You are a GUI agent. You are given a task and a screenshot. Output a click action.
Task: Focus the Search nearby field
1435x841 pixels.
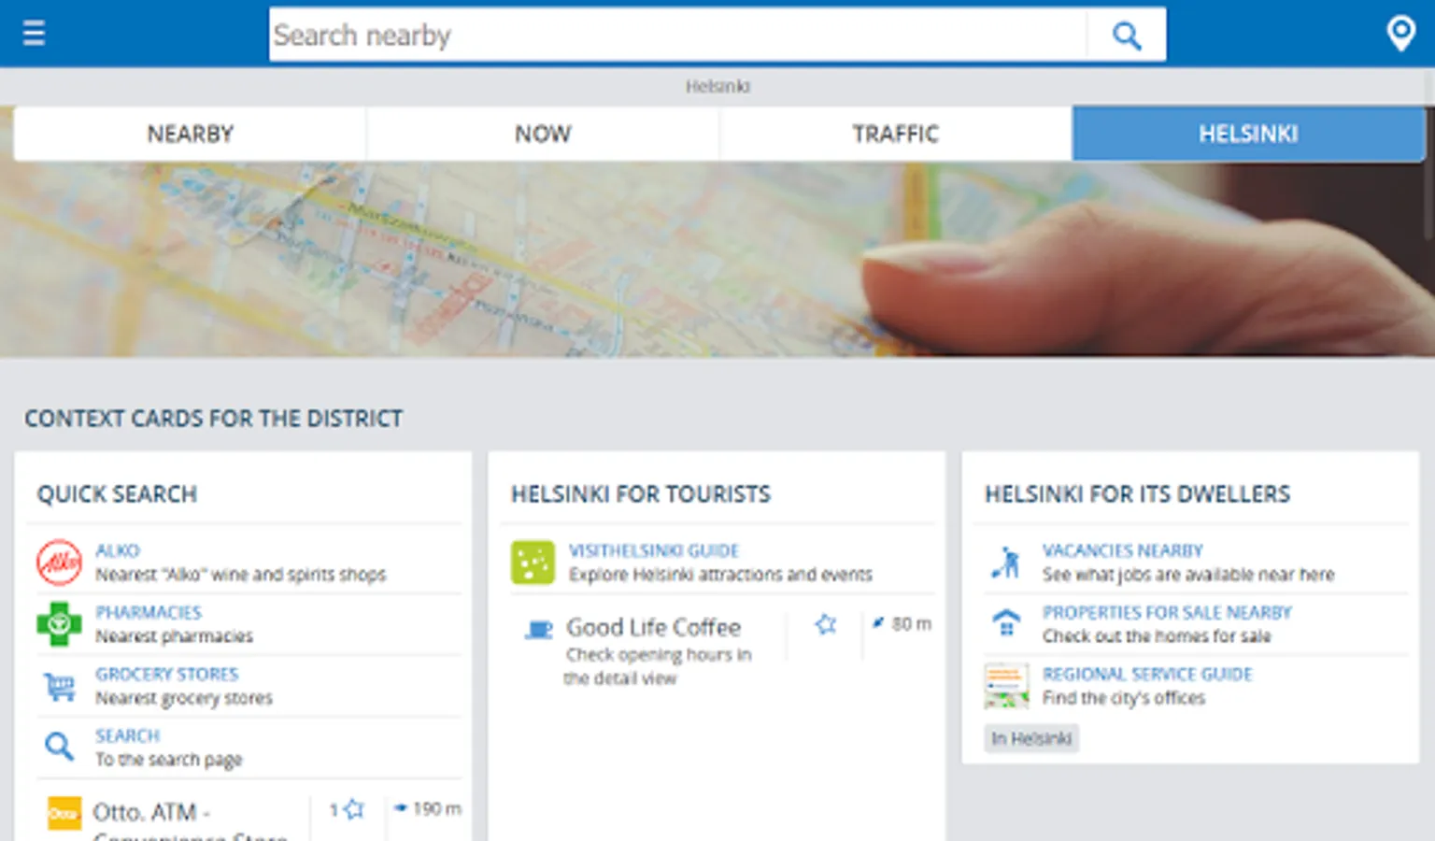[678, 36]
